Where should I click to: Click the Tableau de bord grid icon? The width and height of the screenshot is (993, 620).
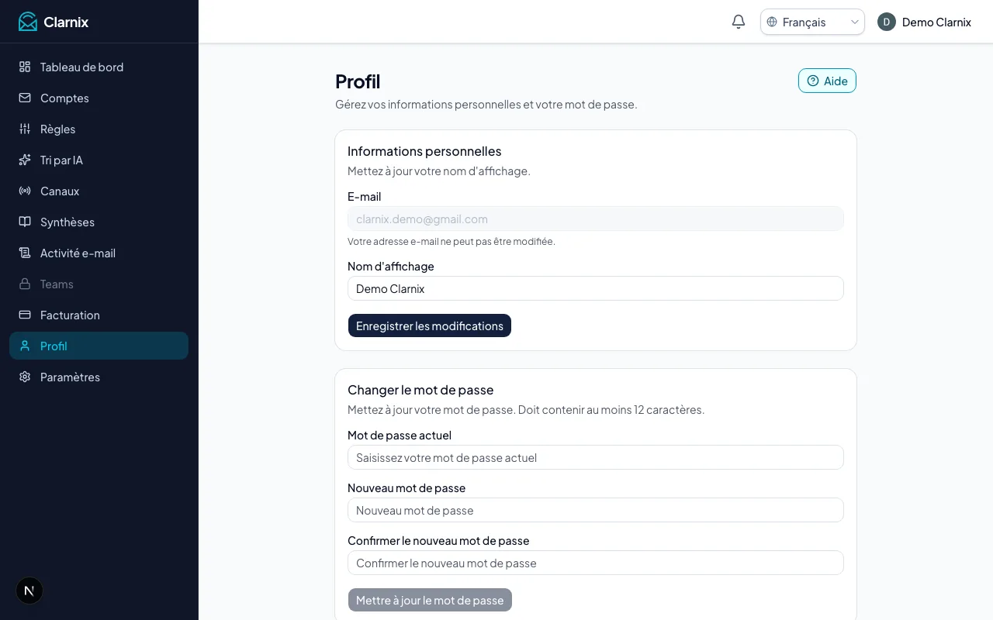click(25, 67)
